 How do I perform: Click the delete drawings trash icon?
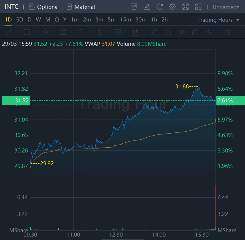pos(228,32)
